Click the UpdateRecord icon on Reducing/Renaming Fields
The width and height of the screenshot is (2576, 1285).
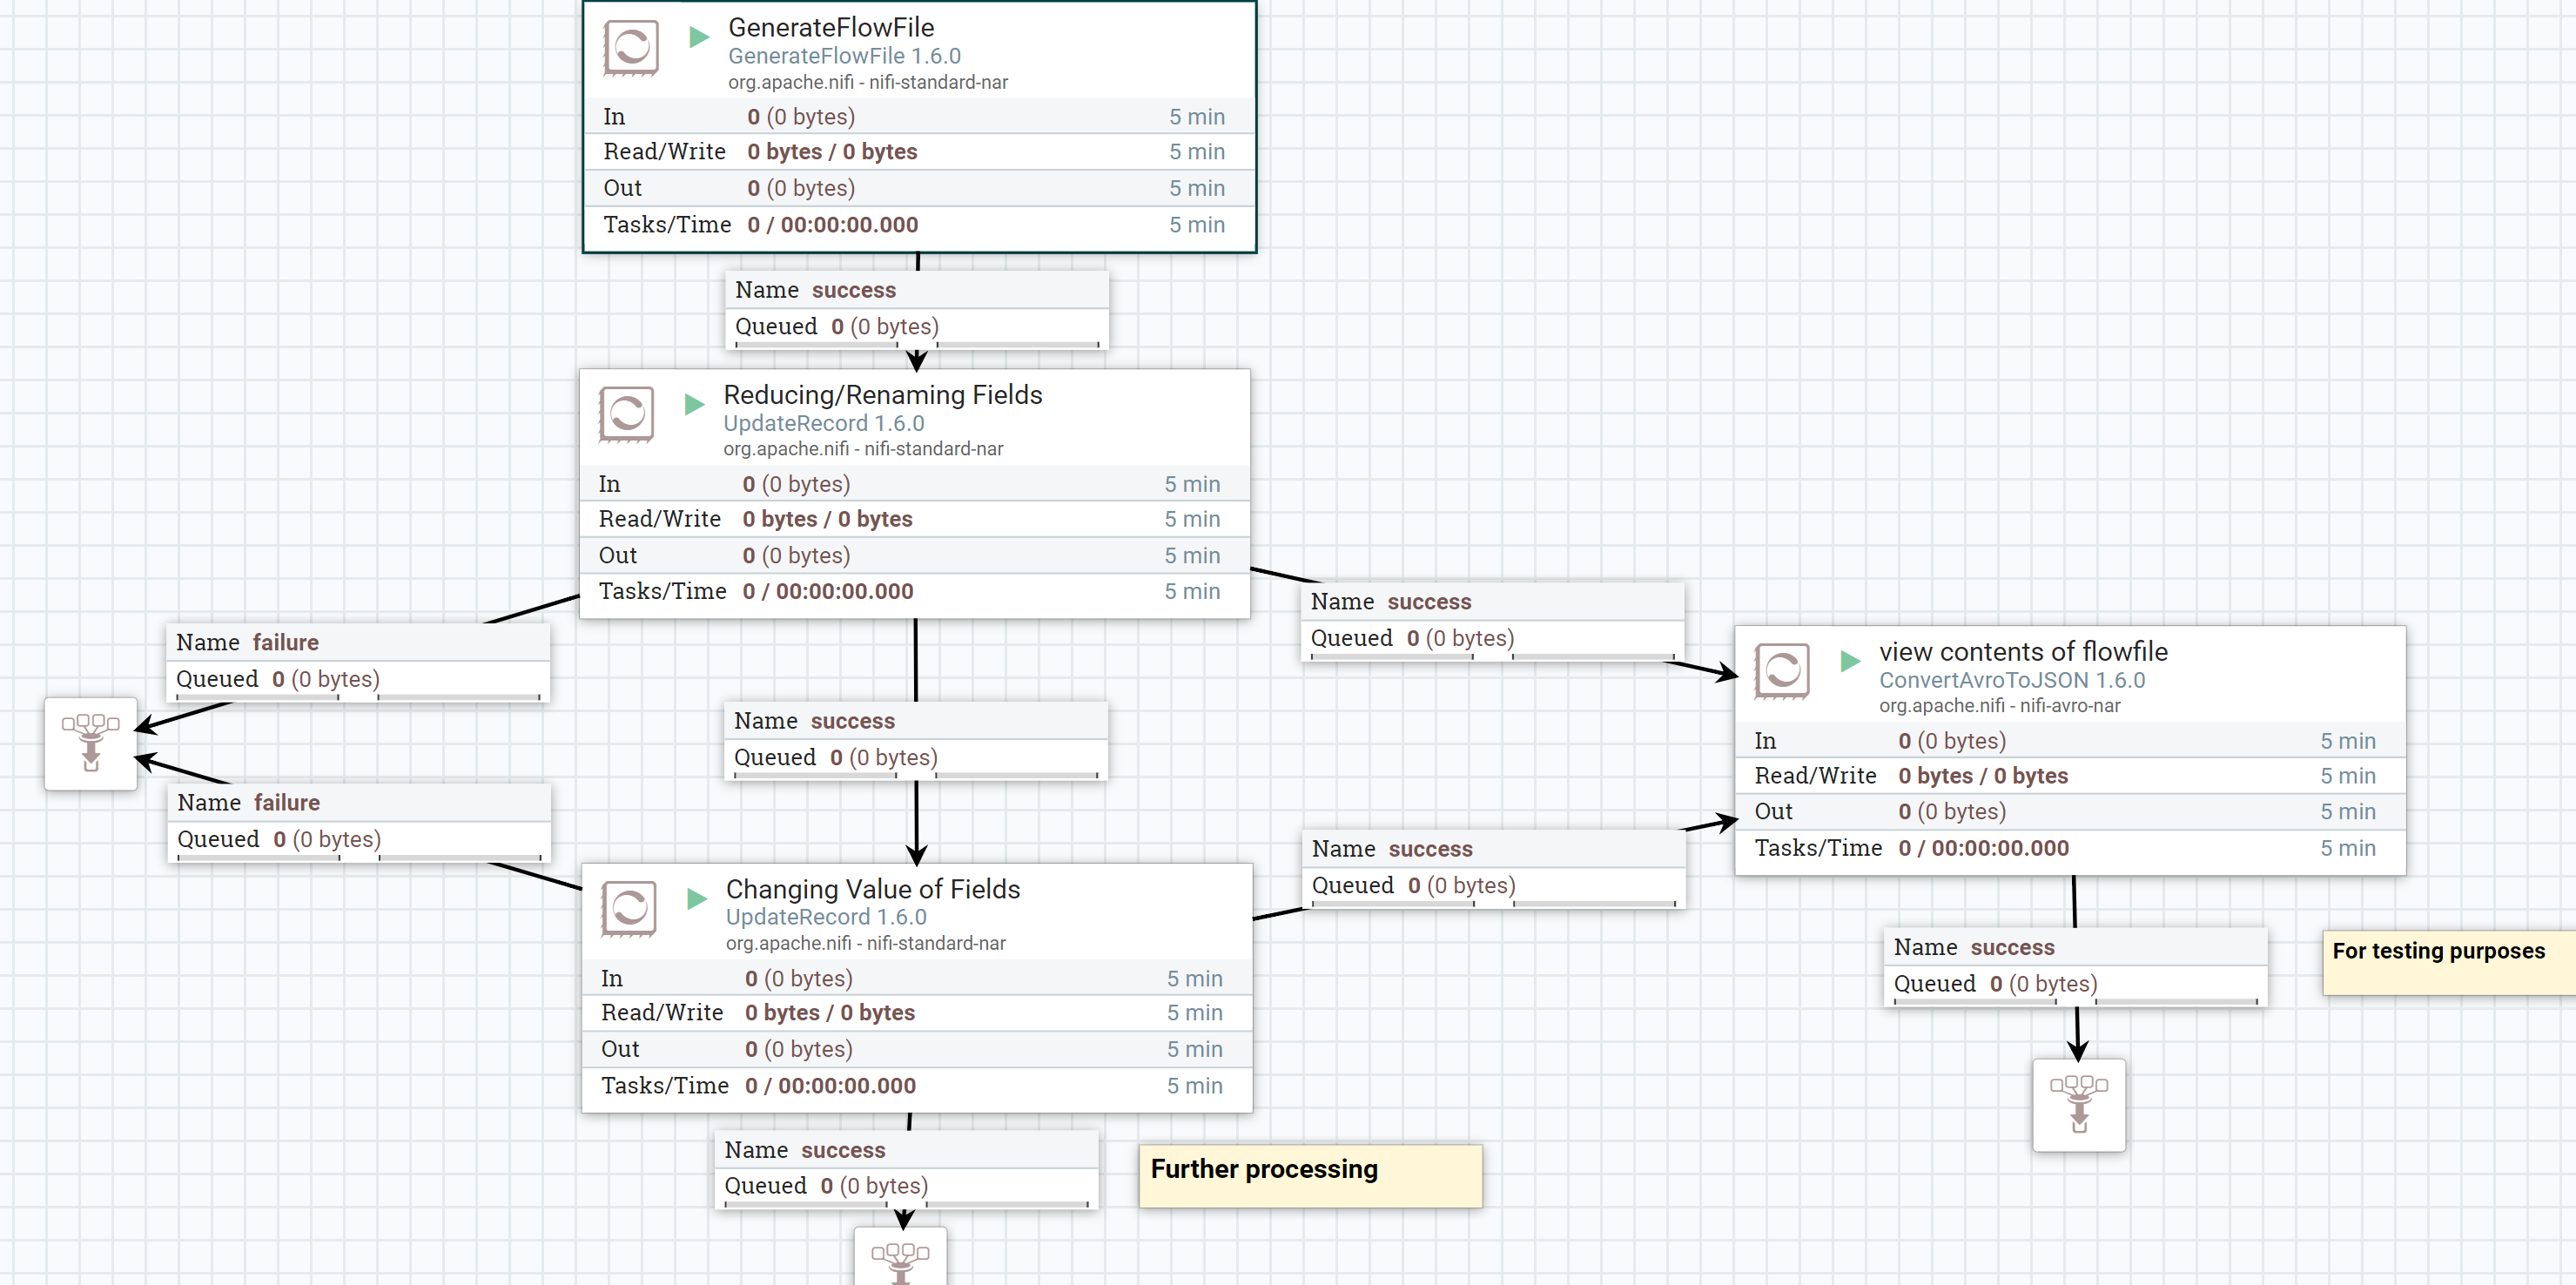pyautogui.click(x=627, y=413)
